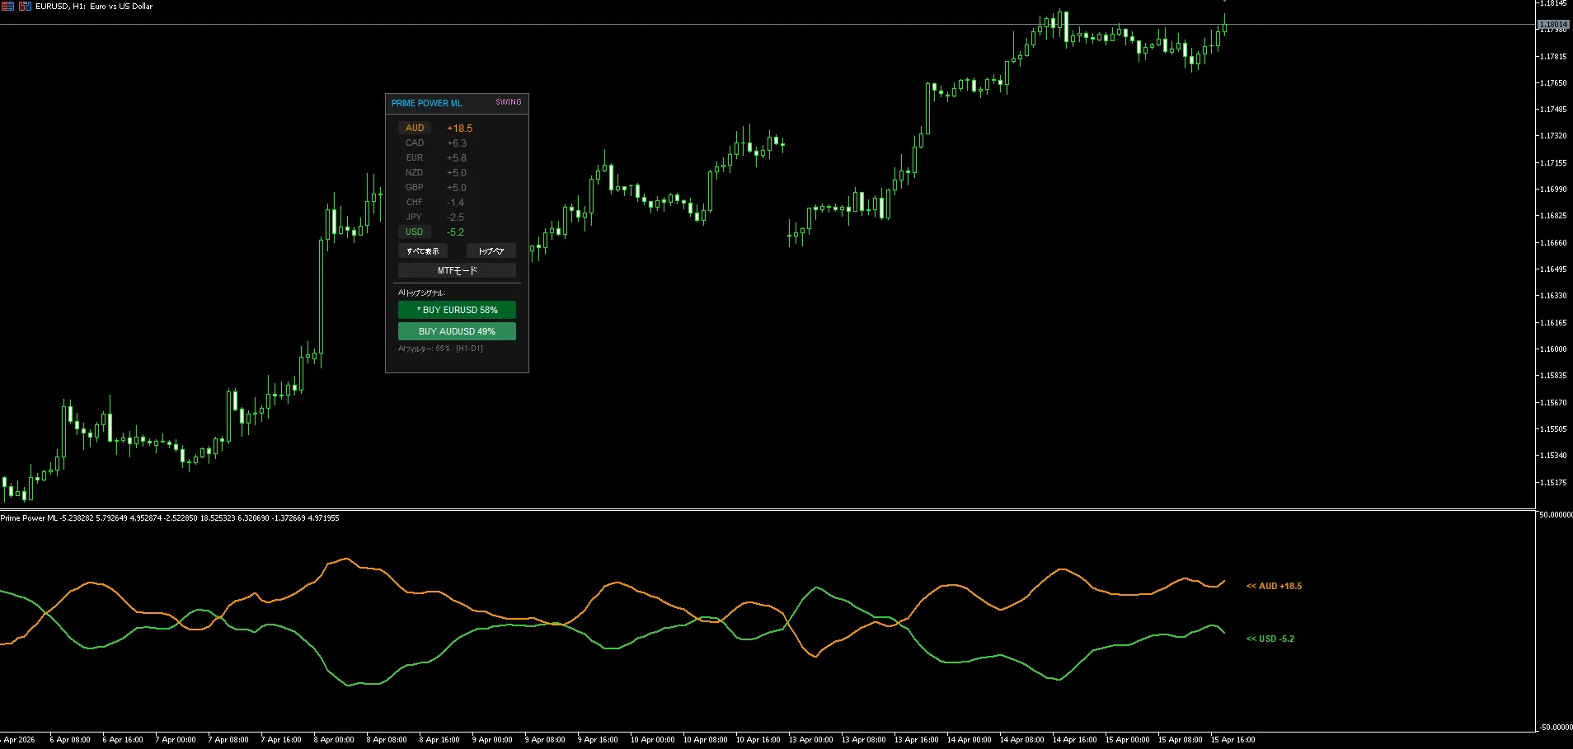The height and width of the screenshot is (749, 1573).
Task: Click the USD -5.2 line label
Action: (1270, 639)
